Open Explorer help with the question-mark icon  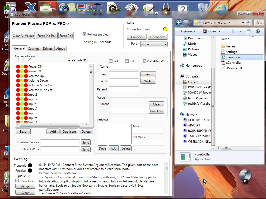[258, 31]
